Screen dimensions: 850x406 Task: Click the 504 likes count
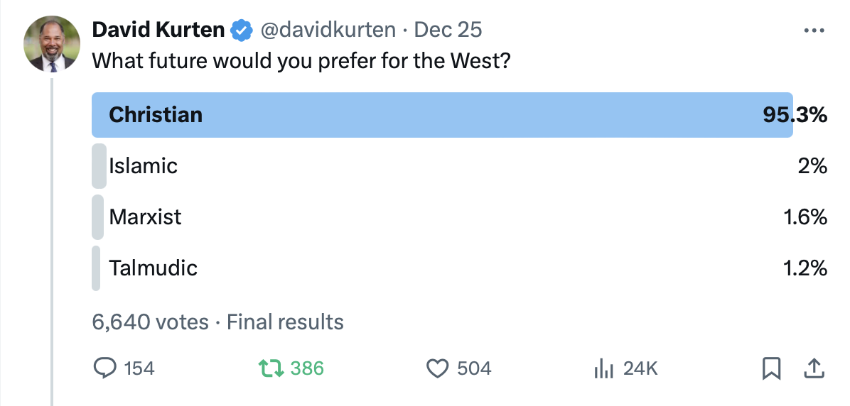tap(474, 368)
